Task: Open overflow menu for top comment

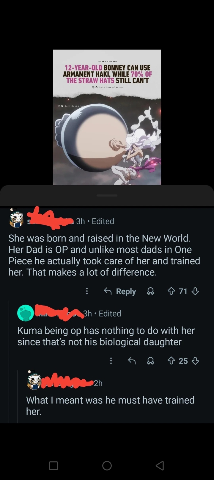Action: pyautogui.click(x=87, y=291)
